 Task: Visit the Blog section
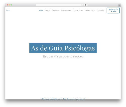93,10
